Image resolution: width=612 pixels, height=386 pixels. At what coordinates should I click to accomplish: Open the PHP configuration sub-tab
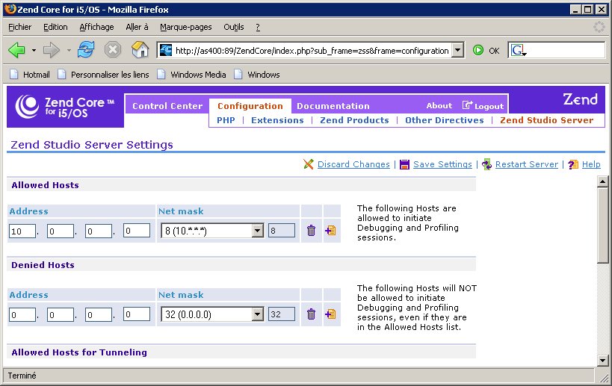click(226, 120)
